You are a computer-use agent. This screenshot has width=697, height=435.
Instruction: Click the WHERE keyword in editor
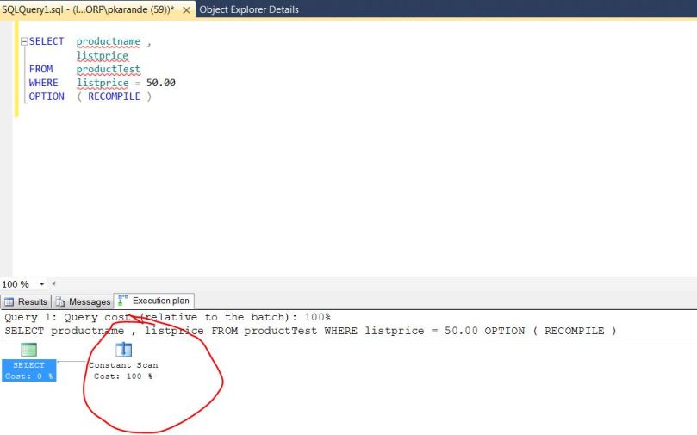point(44,83)
